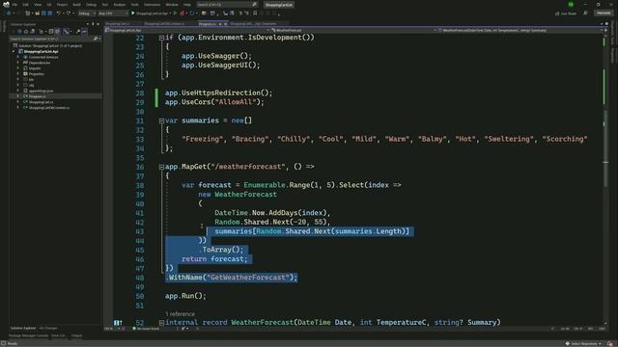This screenshot has width=618, height=347.
Task: Open the Build menu
Action: pyautogui.click(x=76, y=5)
